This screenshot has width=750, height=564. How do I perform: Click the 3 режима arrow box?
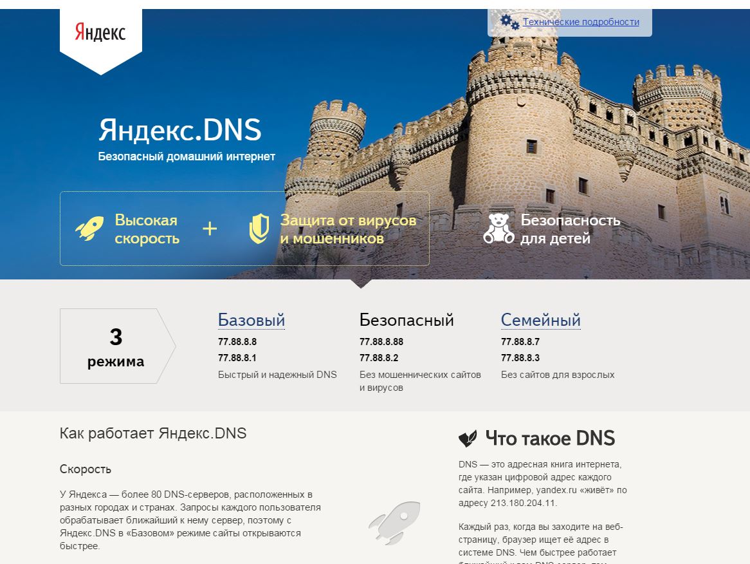pyautogui.click(x=116, y=346)
